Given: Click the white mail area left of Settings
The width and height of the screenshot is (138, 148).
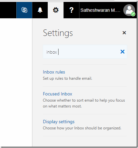Looking at the screenshot, I should pos(16,82).
